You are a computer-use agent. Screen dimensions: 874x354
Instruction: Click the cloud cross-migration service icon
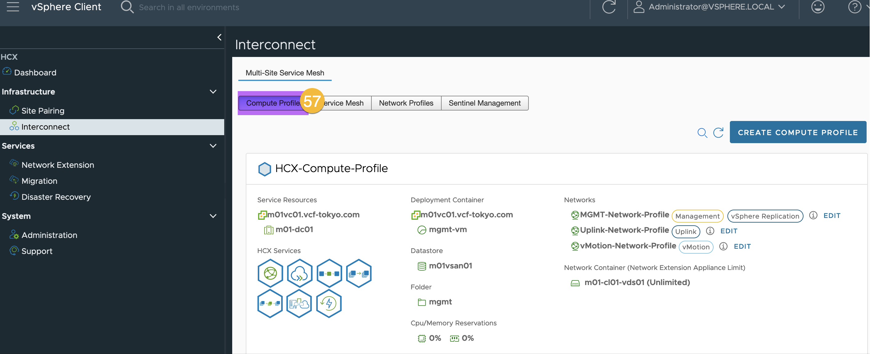click(299, 273)
